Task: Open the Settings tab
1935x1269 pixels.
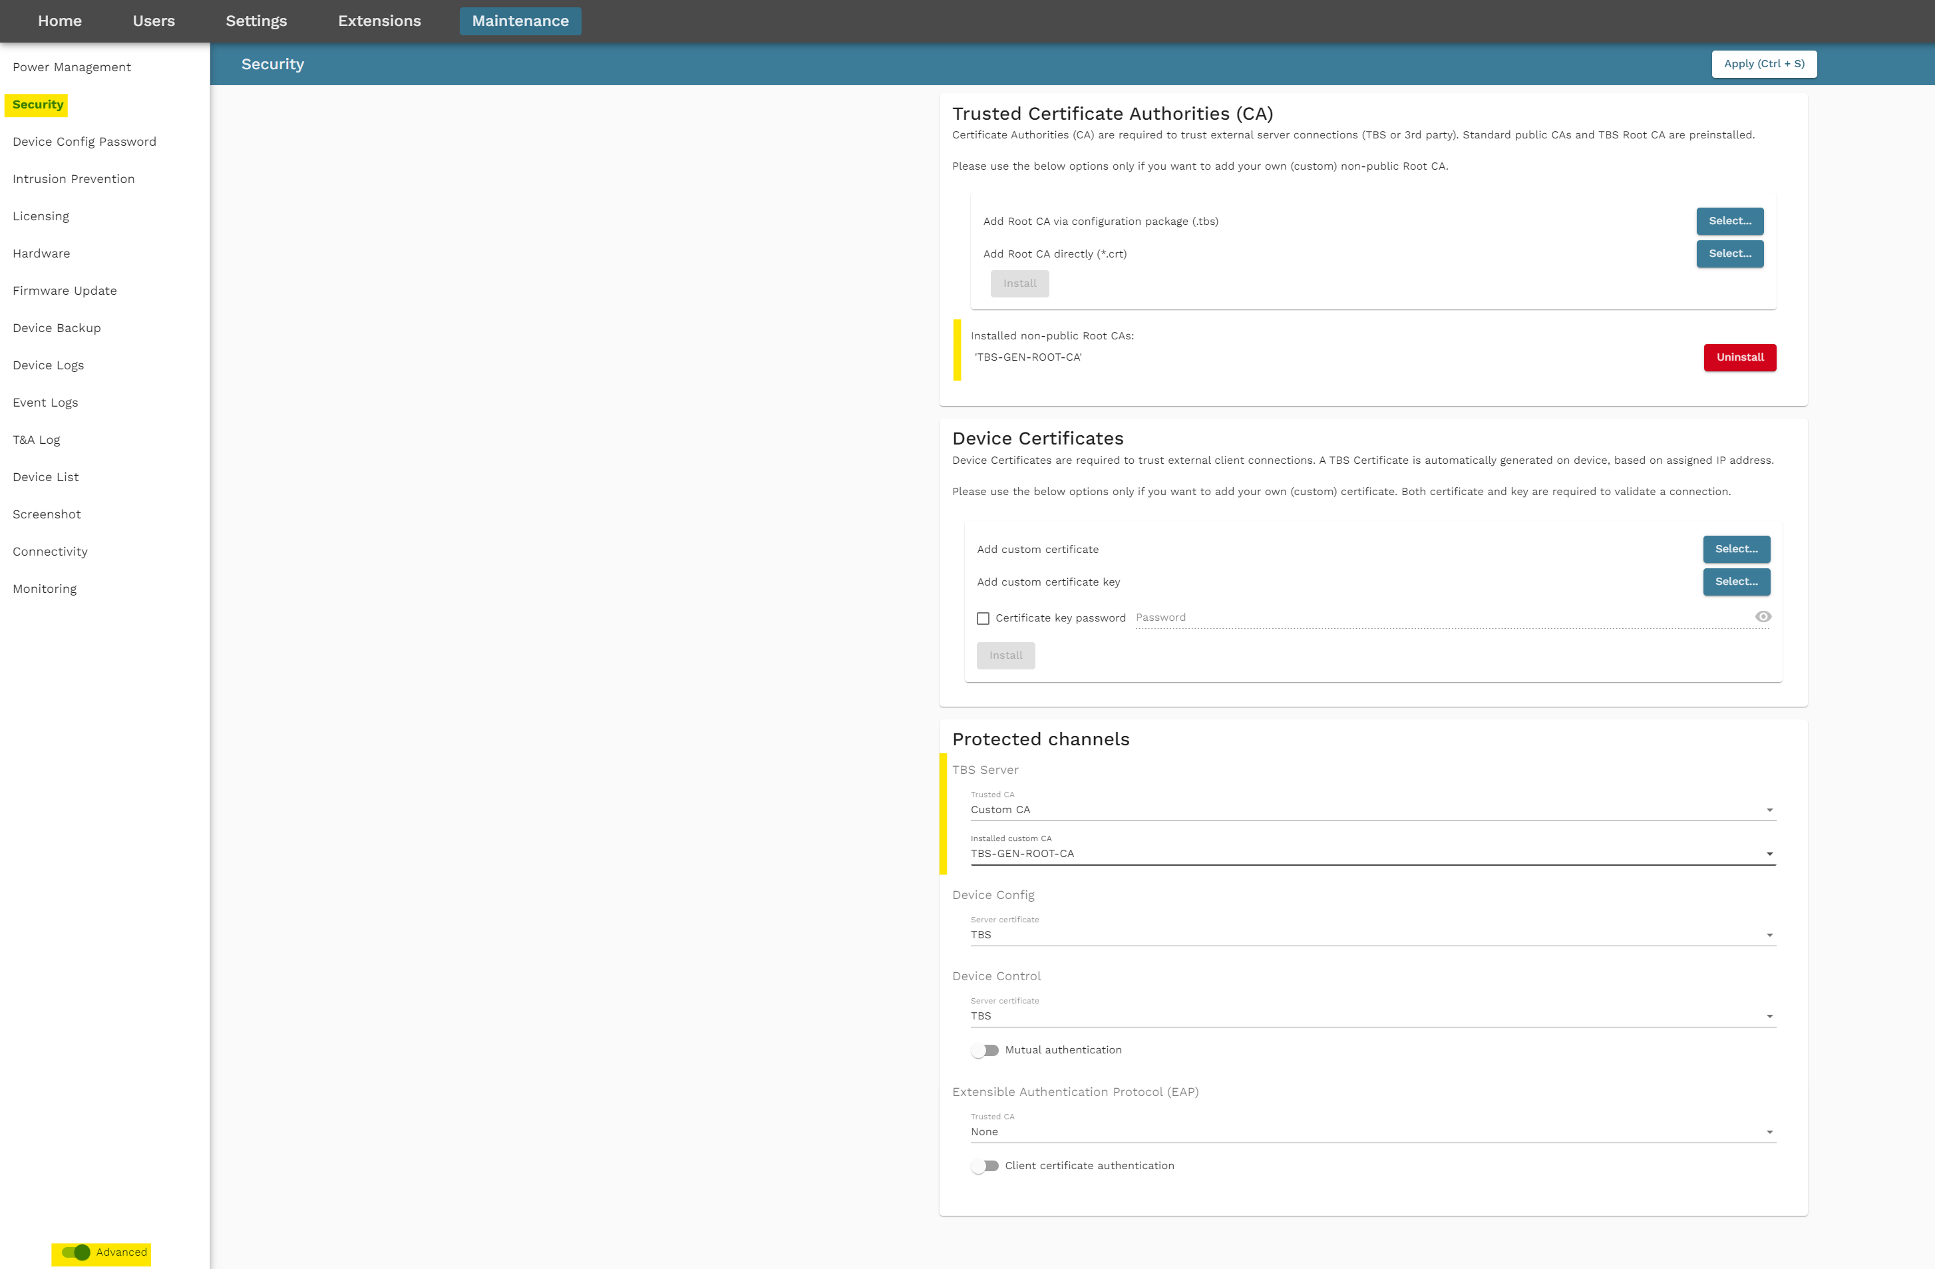Action: click(x=256, y=21)
